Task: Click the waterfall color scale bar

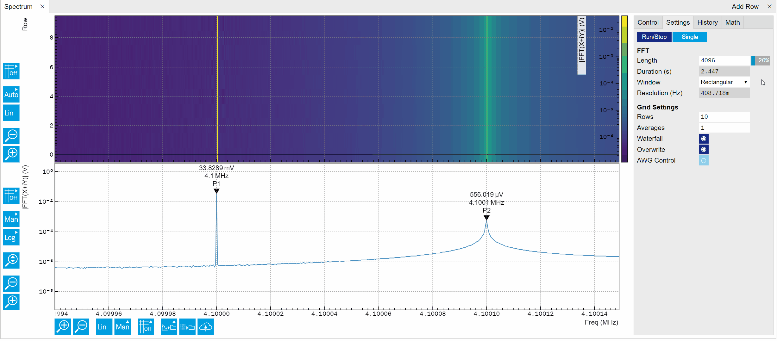Action: (x=624, y=89)
